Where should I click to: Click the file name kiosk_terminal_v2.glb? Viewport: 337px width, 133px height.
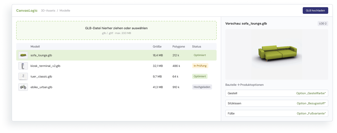(x=45, y=66)
